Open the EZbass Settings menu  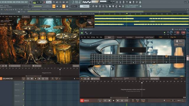pyautogui.click(x=93, y=37)
